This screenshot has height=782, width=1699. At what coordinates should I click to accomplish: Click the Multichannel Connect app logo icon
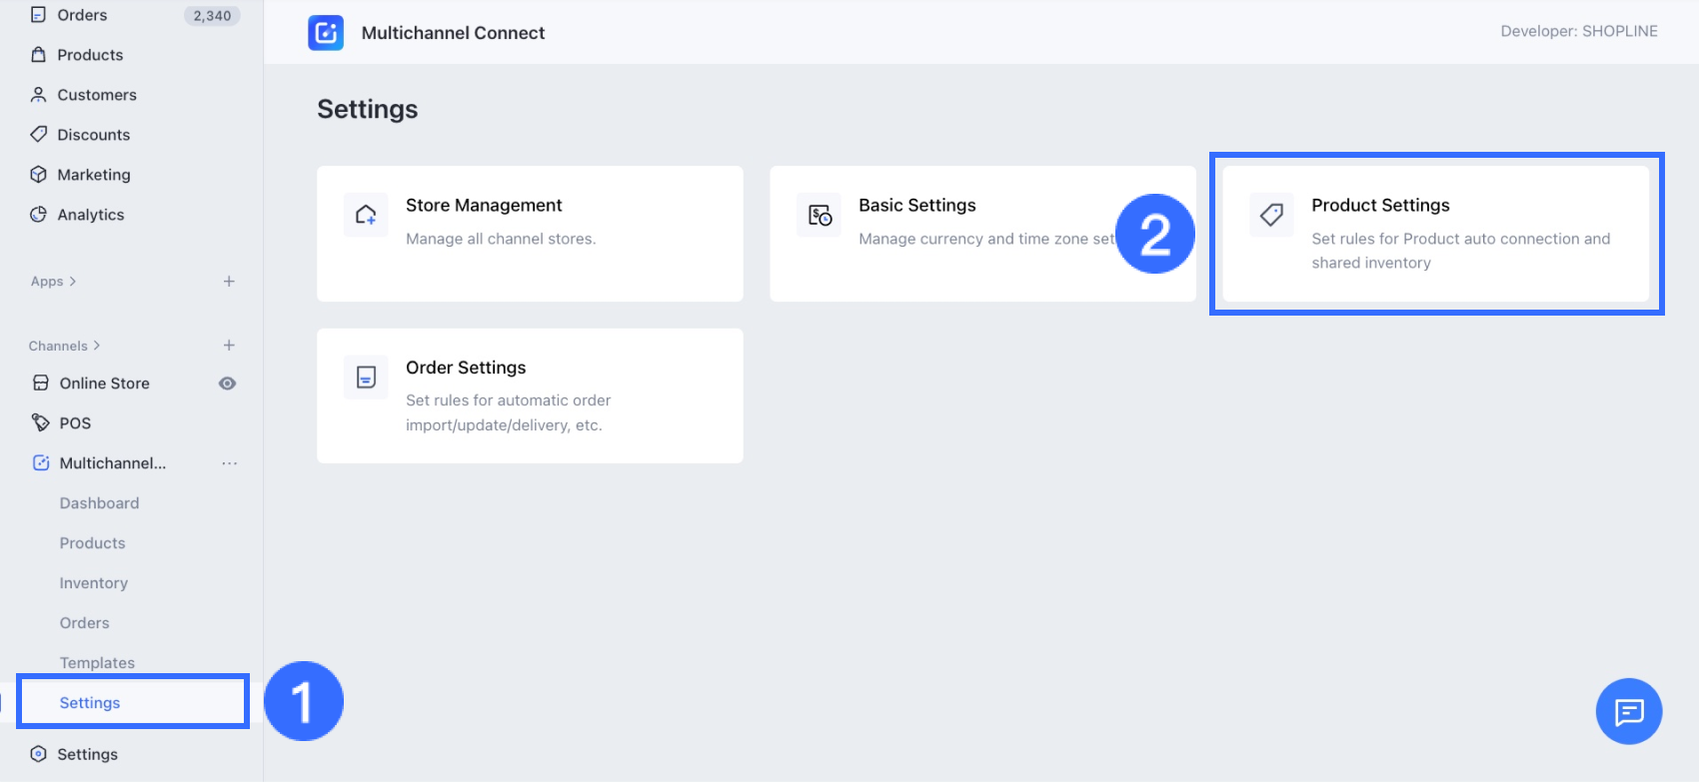pos(326,33)
